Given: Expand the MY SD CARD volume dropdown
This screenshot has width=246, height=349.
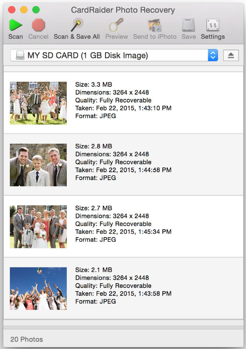Looking at the screenshot, I should tap(114, 55).
